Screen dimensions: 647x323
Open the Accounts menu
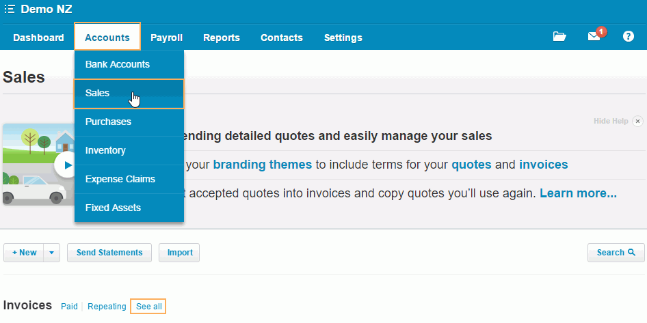(x=107, y=38)
